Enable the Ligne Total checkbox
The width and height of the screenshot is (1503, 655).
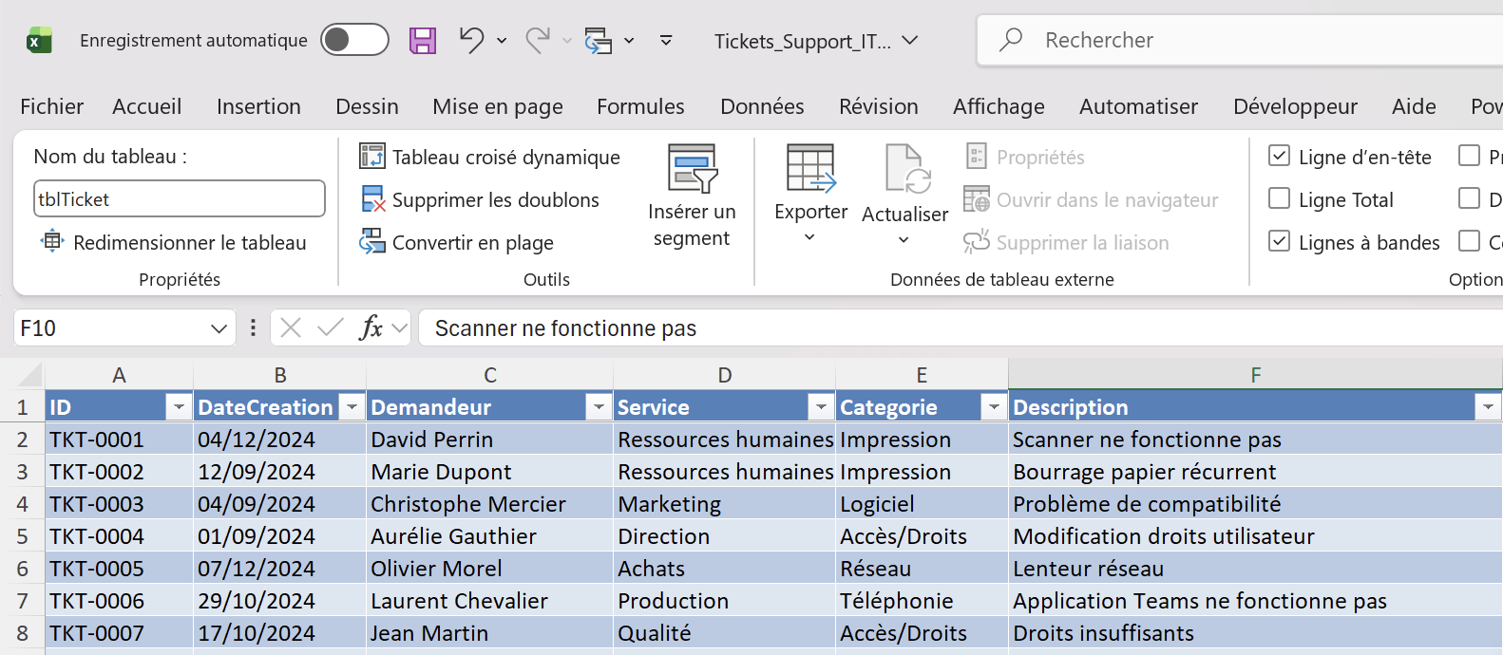coord(1280,198)
